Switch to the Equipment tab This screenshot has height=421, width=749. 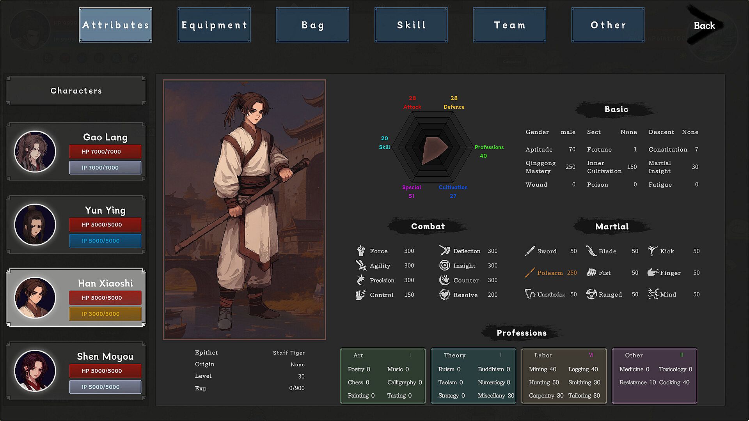point(214,25)
